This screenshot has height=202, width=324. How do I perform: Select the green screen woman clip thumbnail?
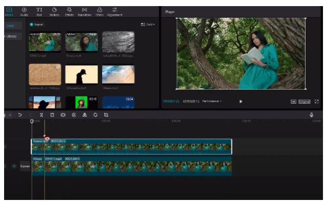[81, 102]
